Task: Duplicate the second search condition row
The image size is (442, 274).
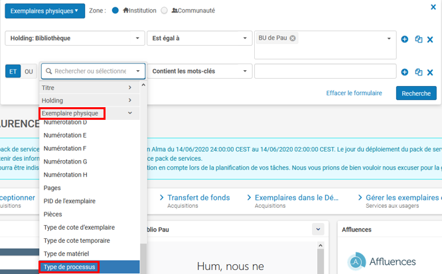Action: (418, 71)
